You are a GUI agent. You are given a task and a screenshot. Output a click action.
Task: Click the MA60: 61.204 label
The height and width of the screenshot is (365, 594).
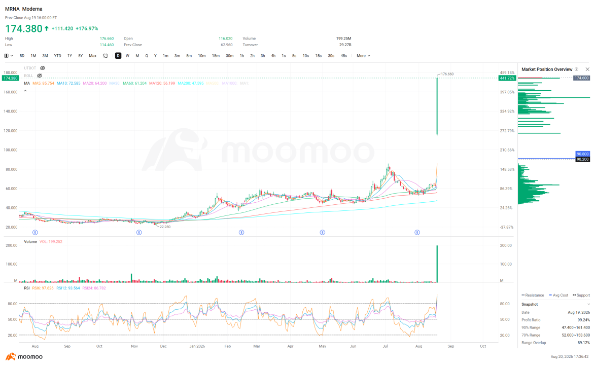tap(134, 83)
